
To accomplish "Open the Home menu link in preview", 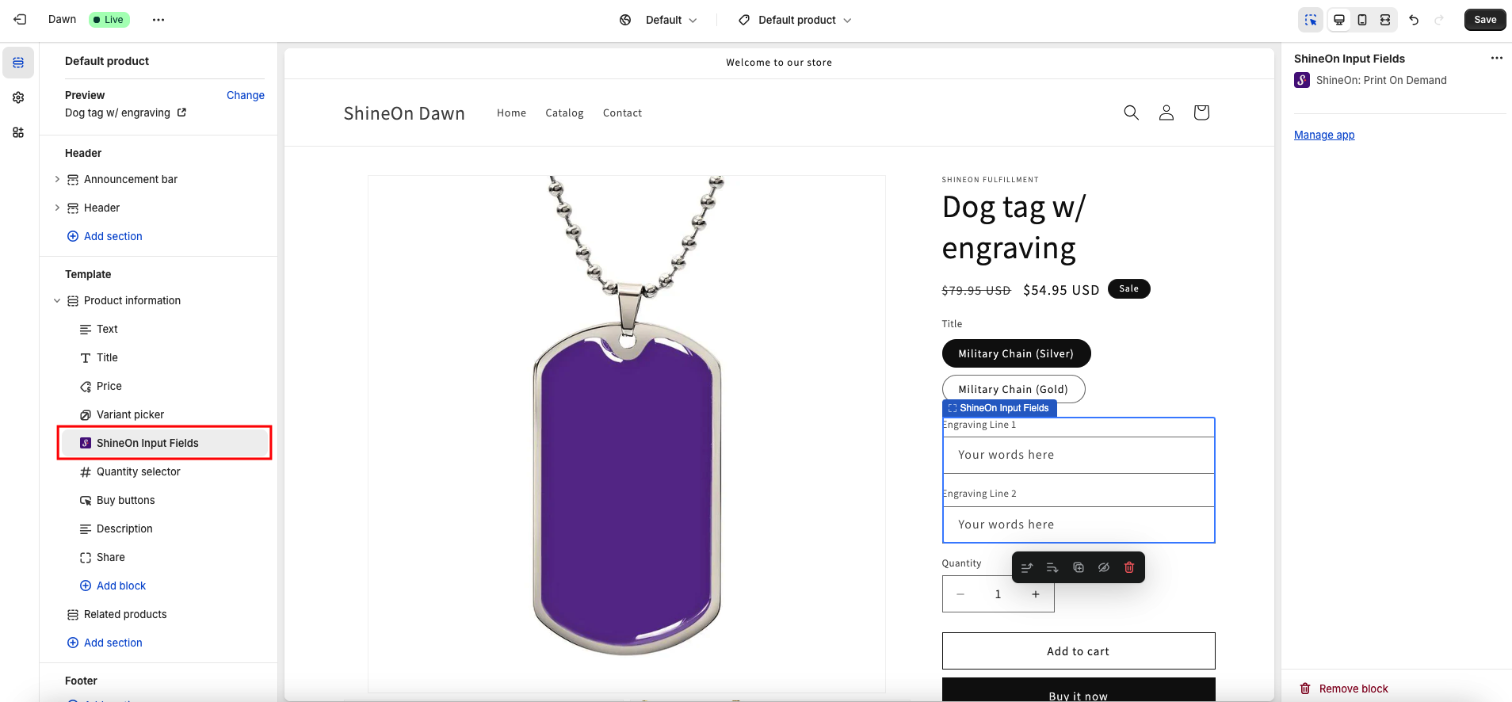I will click(511, 113).
